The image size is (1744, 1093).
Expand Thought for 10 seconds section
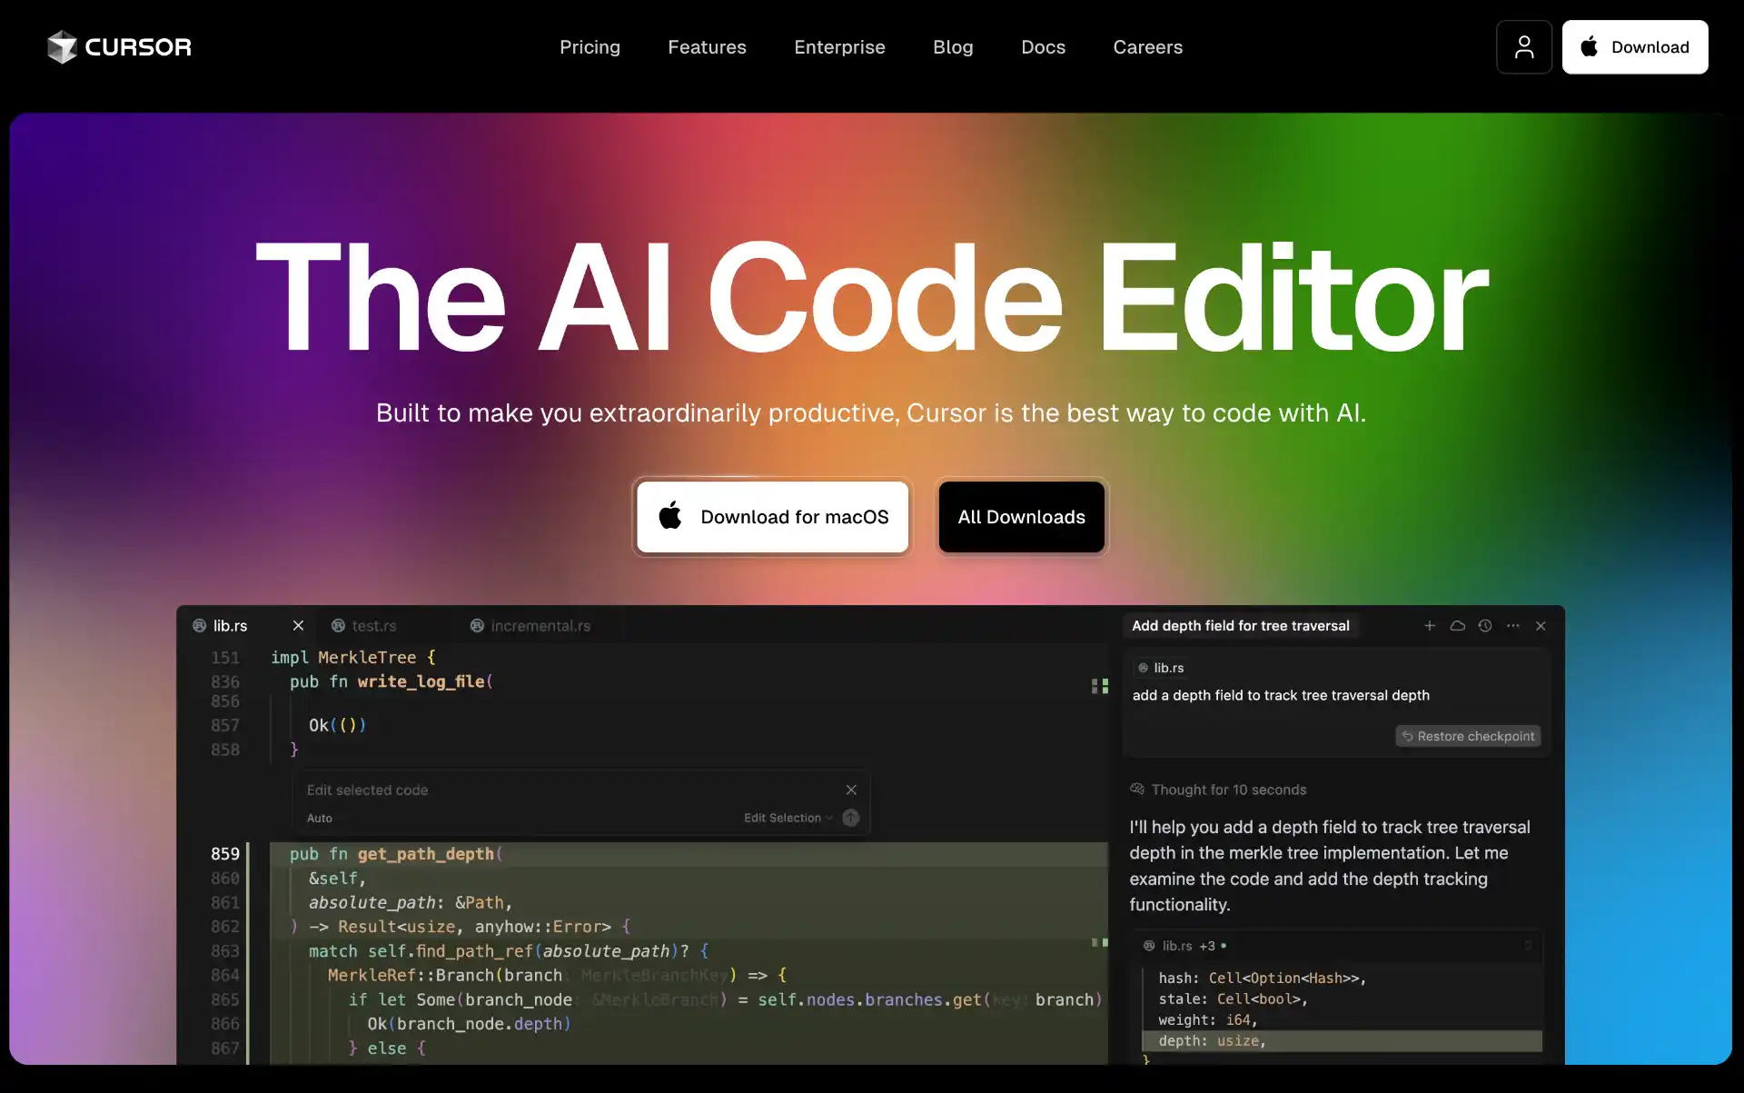pyautogui.click(x=1227, y=790)
